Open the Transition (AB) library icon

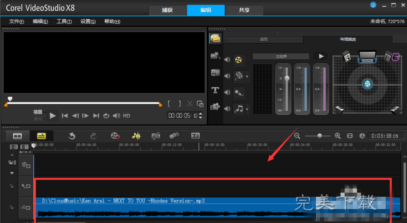(215, 73)
